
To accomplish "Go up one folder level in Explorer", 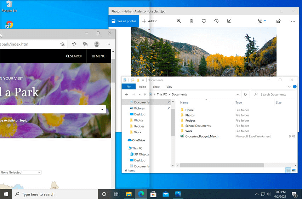I will coord(145,95).
